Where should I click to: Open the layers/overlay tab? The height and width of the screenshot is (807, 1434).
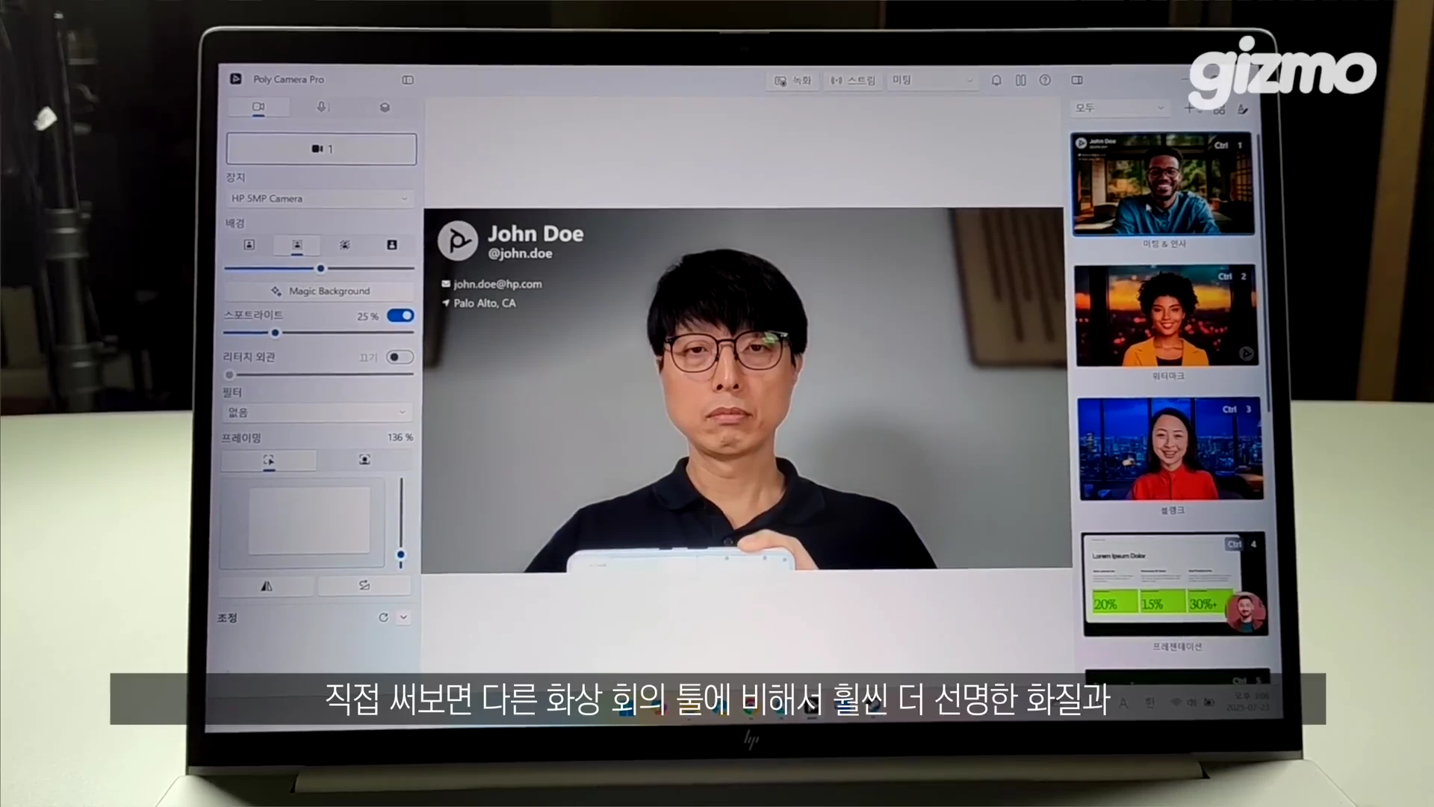(385, 107)
